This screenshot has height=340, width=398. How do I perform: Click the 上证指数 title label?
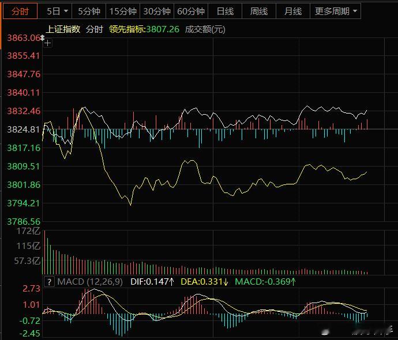coord(63,29)
